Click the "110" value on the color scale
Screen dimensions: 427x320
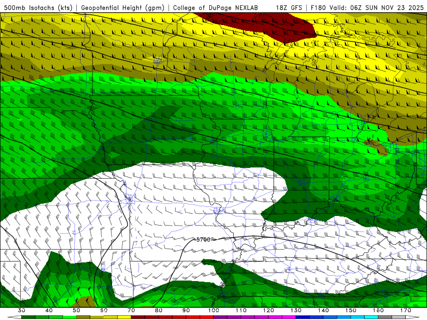click(x=241, y=310)
